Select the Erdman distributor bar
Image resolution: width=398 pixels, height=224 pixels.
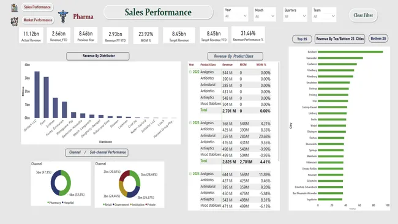(x=55, y=108)
